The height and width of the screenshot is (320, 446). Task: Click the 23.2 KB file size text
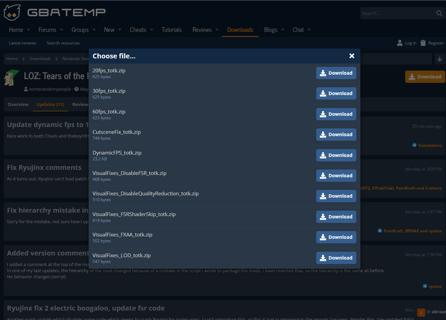coord(99,159)
